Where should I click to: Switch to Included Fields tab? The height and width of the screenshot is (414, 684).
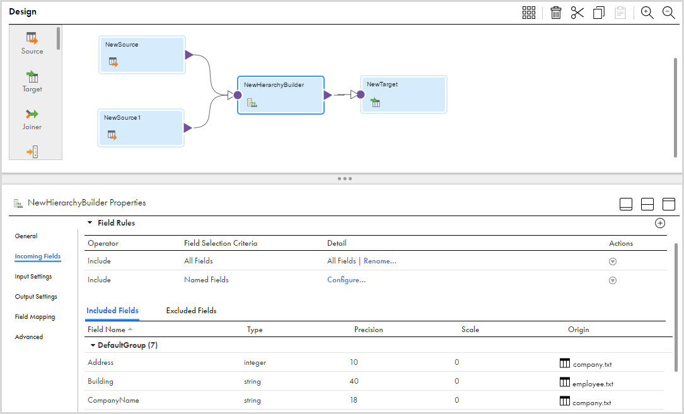113,311
